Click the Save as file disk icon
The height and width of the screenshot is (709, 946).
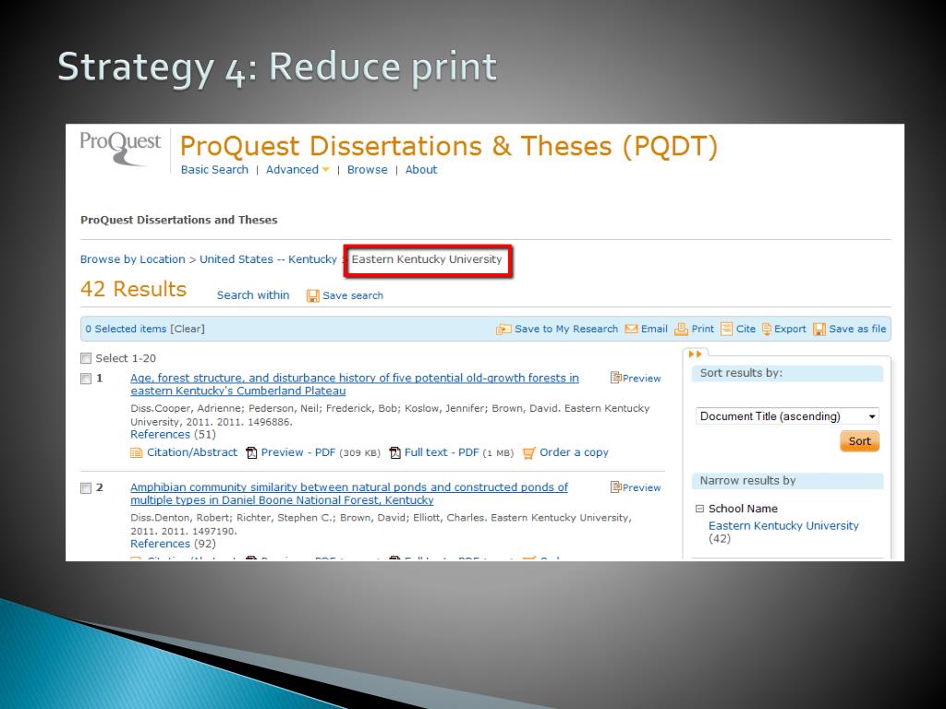[819, 330]
